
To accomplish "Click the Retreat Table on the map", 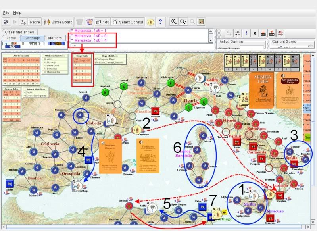I will click(x=12, y=104).
